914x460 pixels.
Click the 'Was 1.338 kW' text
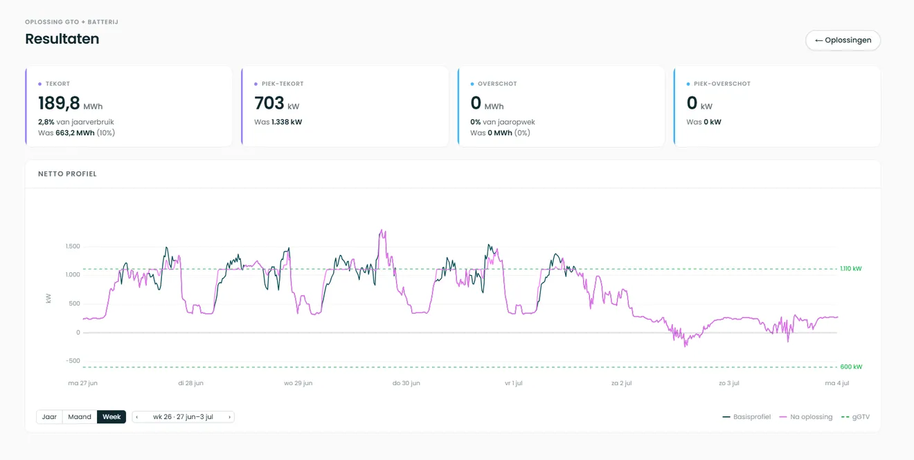pyautogui.click(x=278, y=122)
